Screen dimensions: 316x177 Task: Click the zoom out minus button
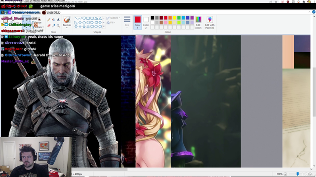pyautogui.click(x=285, y=174)
